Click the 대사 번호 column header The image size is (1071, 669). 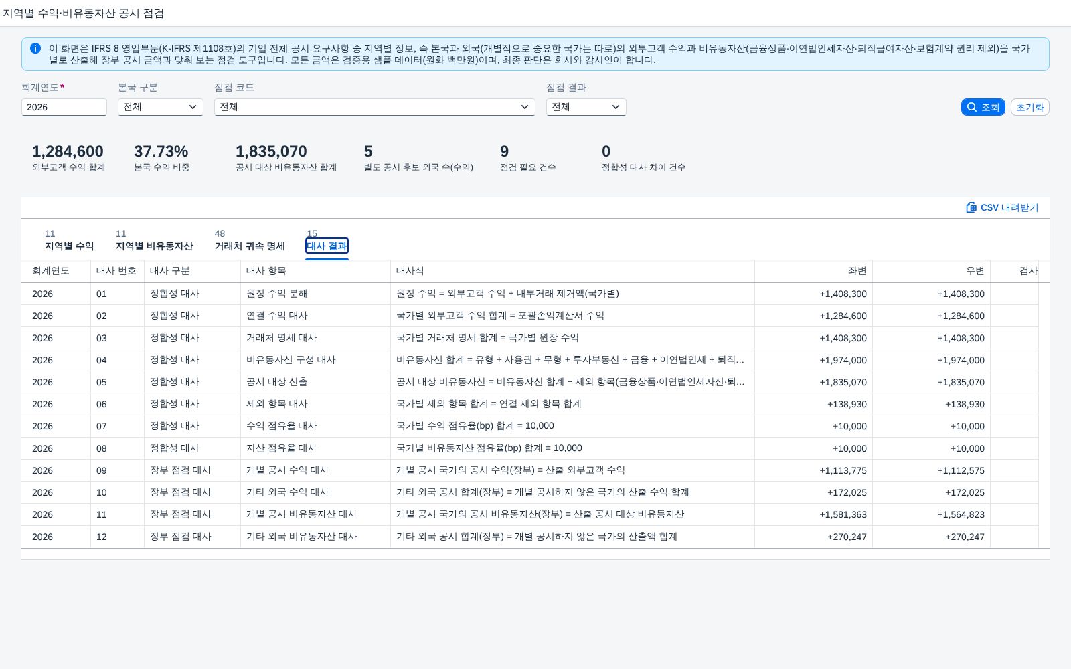click(x=117, y=271)
